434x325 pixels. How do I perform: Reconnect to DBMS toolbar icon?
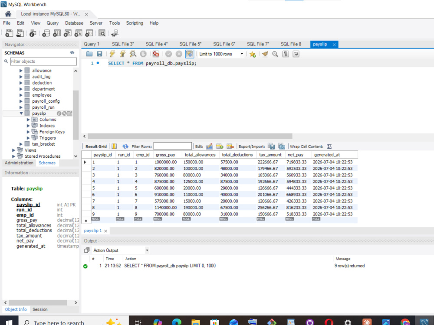pos(115,33)
